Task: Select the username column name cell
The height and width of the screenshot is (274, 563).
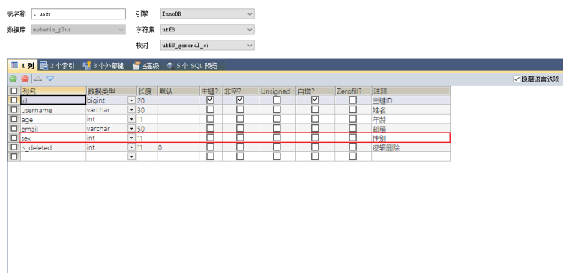Action: [53, 110]
